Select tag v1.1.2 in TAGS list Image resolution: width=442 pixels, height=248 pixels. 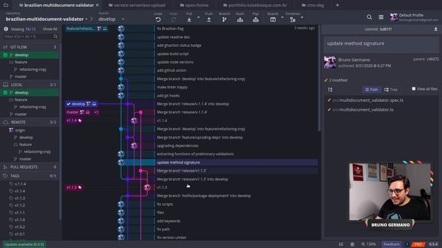click(x=20, y=205)
